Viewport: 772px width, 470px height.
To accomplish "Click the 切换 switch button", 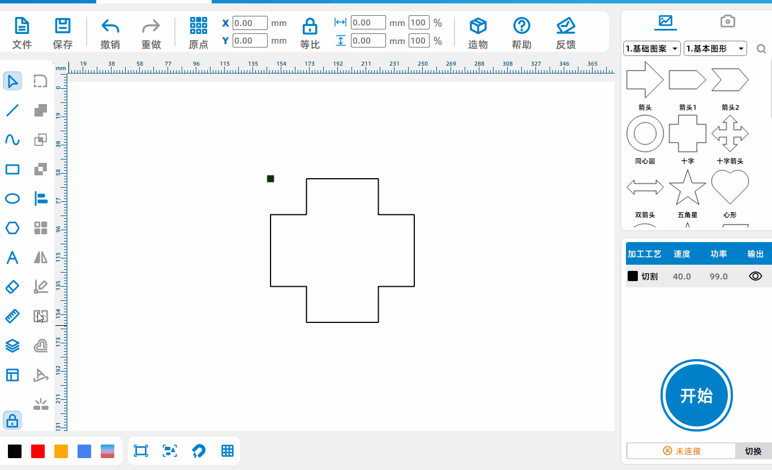I will coord(753,451).
